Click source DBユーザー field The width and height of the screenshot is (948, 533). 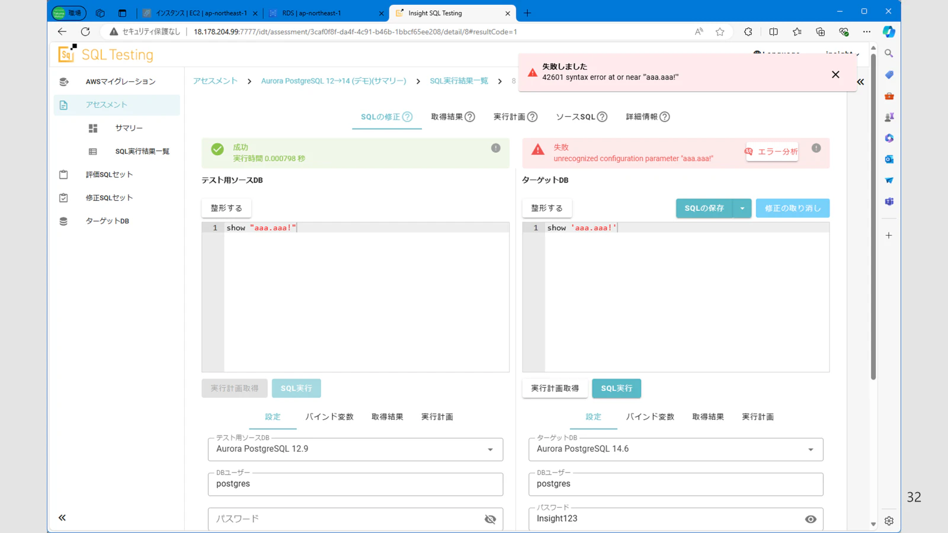tap(355, 484)
